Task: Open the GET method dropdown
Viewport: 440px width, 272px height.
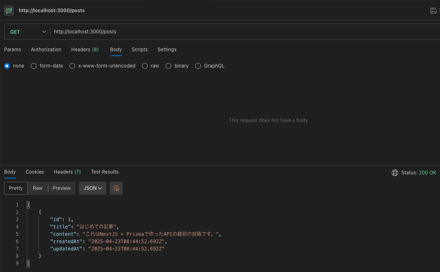Action: [28, 32]
